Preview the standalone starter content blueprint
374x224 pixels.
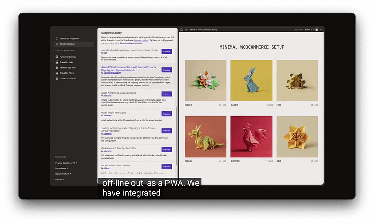click(167, 51)
